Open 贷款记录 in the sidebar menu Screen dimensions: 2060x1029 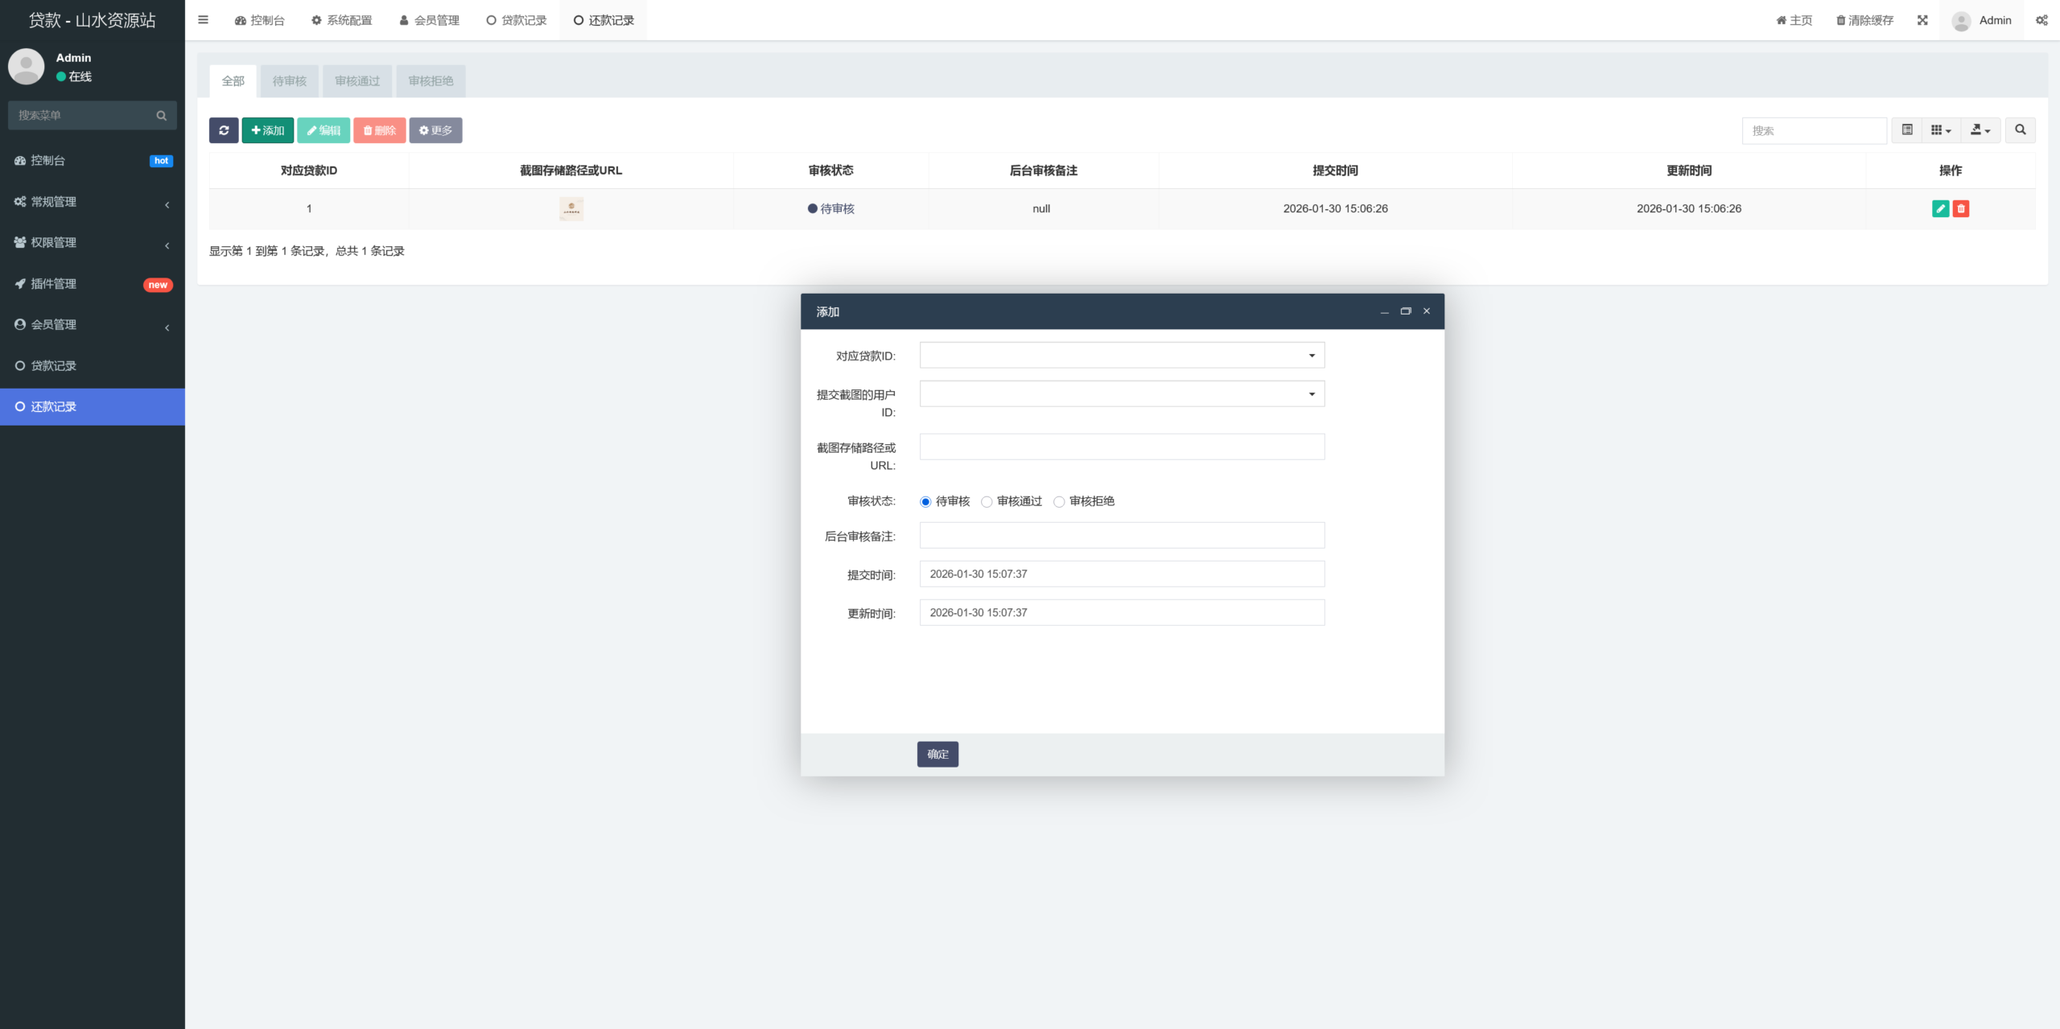click(53, 366)
